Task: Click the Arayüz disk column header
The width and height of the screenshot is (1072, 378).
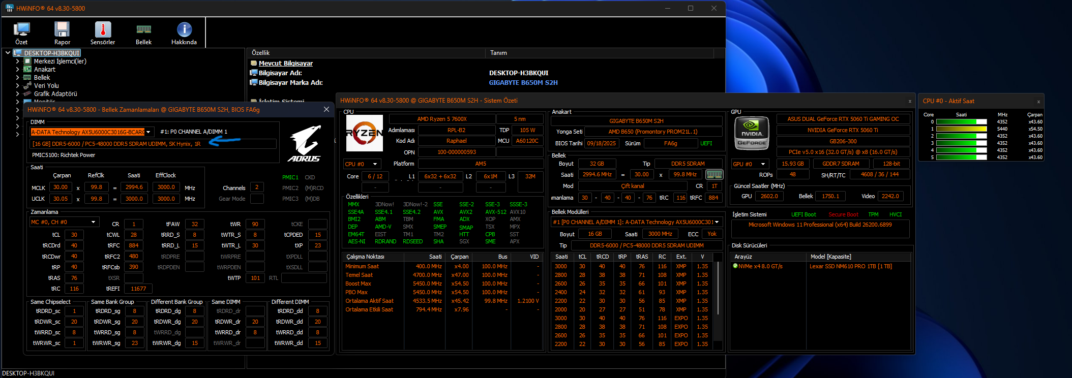Action: (x=769, y=257)
